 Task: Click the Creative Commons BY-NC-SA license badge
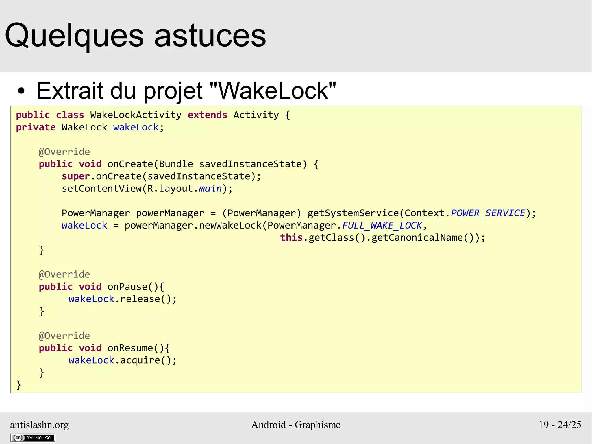click(x=33, y=438)
